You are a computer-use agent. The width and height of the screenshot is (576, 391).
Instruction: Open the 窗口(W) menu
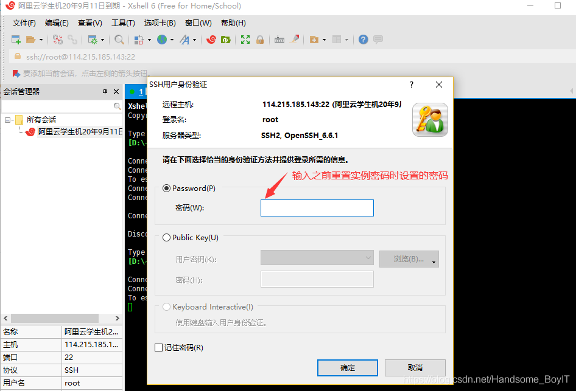click(198, 23)
